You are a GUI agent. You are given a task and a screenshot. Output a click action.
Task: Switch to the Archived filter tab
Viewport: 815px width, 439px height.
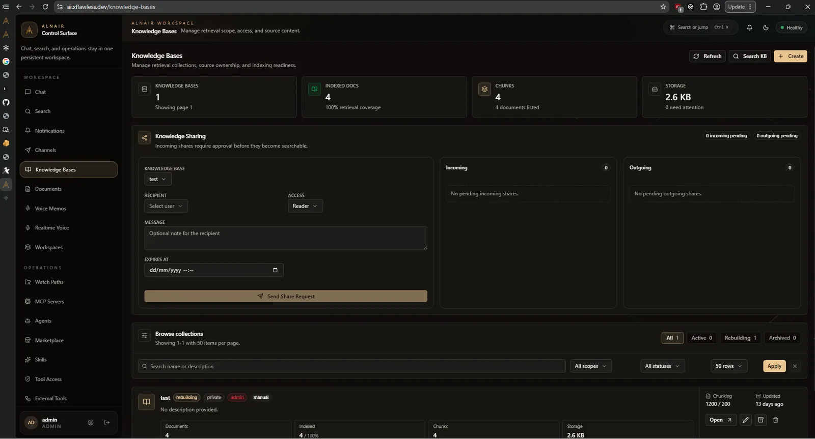point(782,338)
